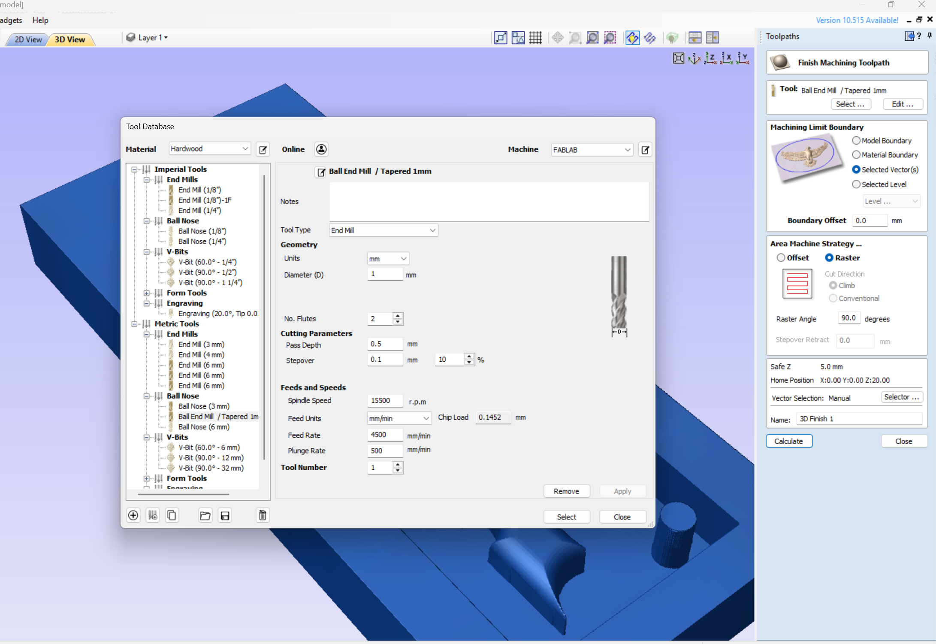Click the Online account profile icon
Screen dimensions: 936x644
[321, 149]
